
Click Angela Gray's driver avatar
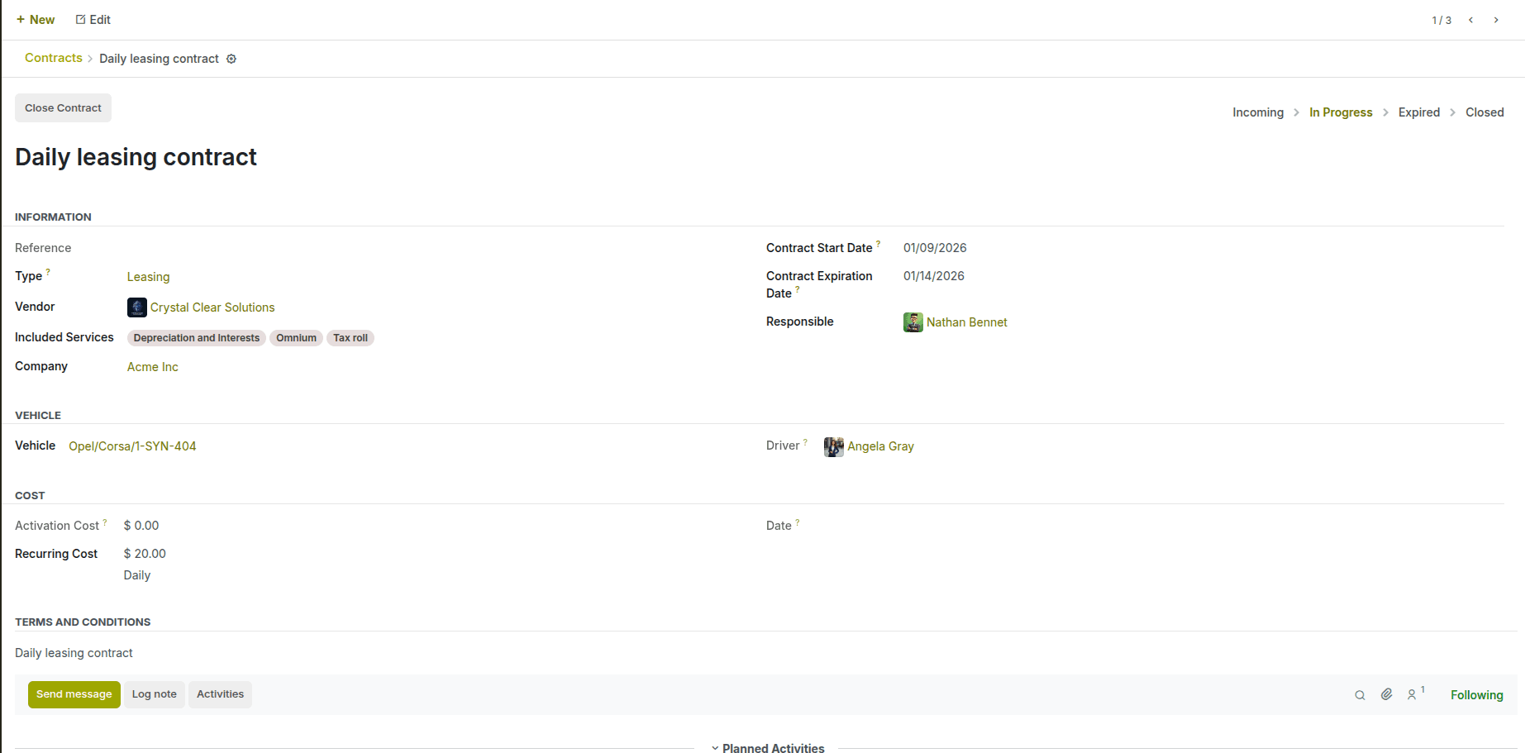tap(833, 446)
